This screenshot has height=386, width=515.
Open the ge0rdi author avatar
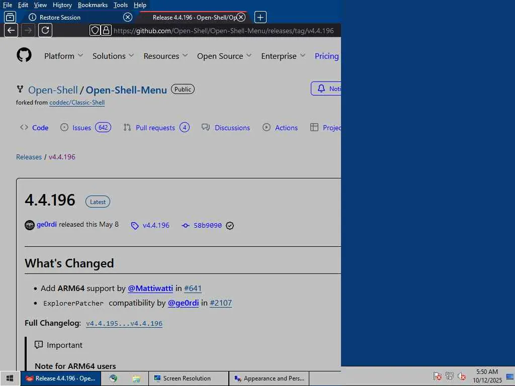click(30, 225)
